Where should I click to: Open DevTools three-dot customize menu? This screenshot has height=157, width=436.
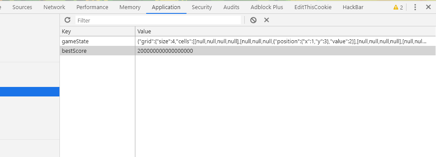(415, 7)
